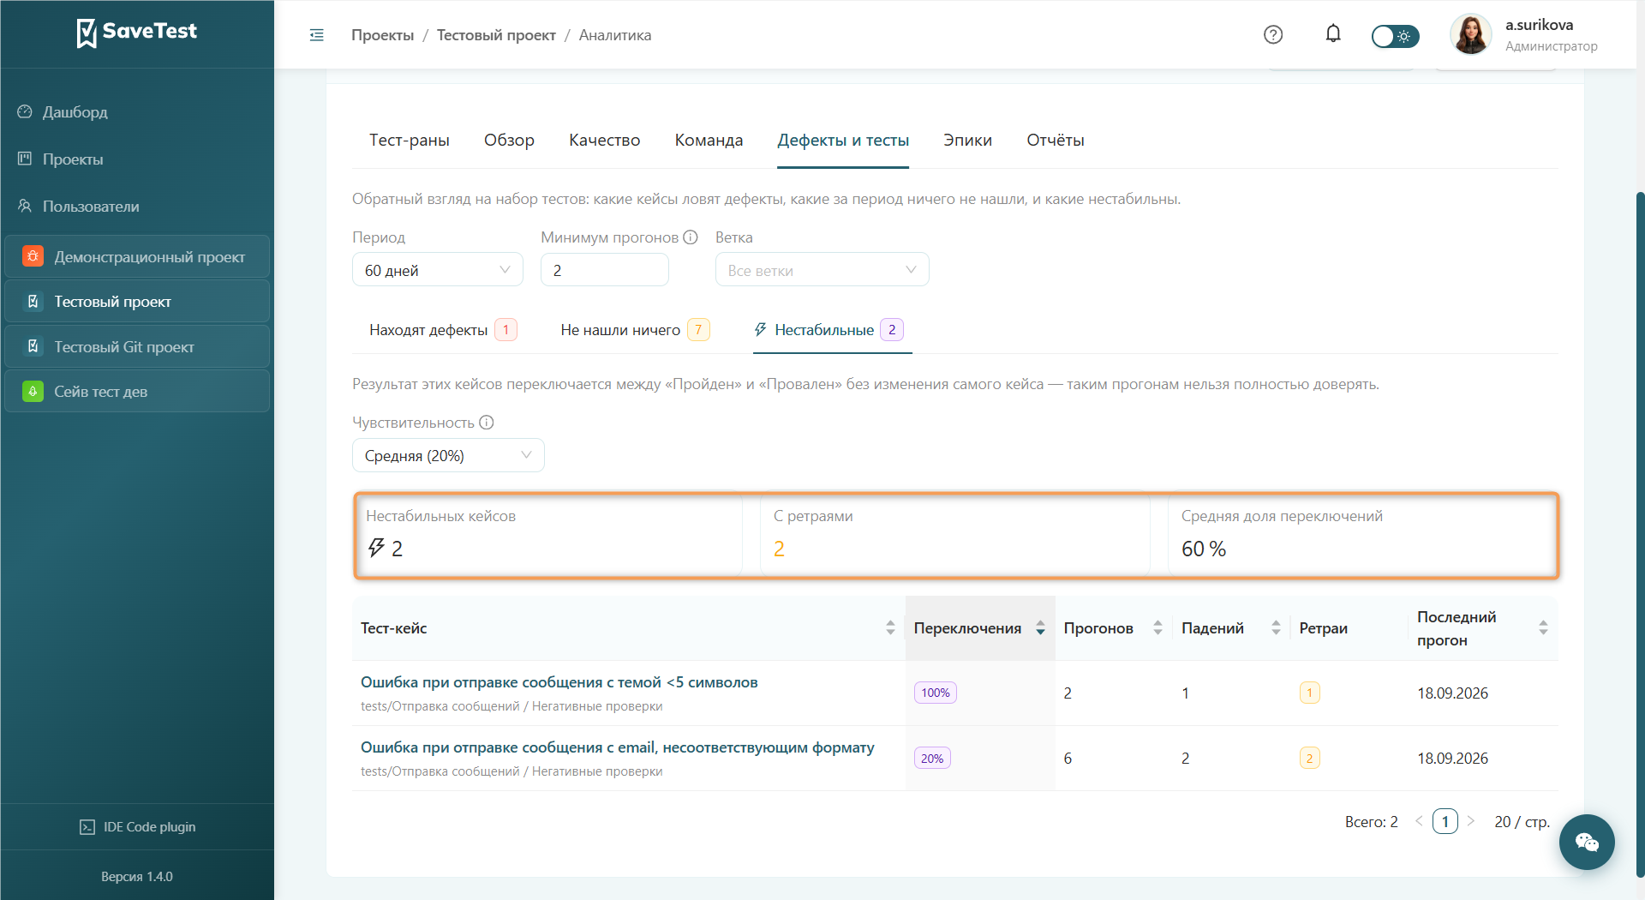Open Проекты in sidebar
The height and width of the screenshot is (900, 1645).
point(73,159)
